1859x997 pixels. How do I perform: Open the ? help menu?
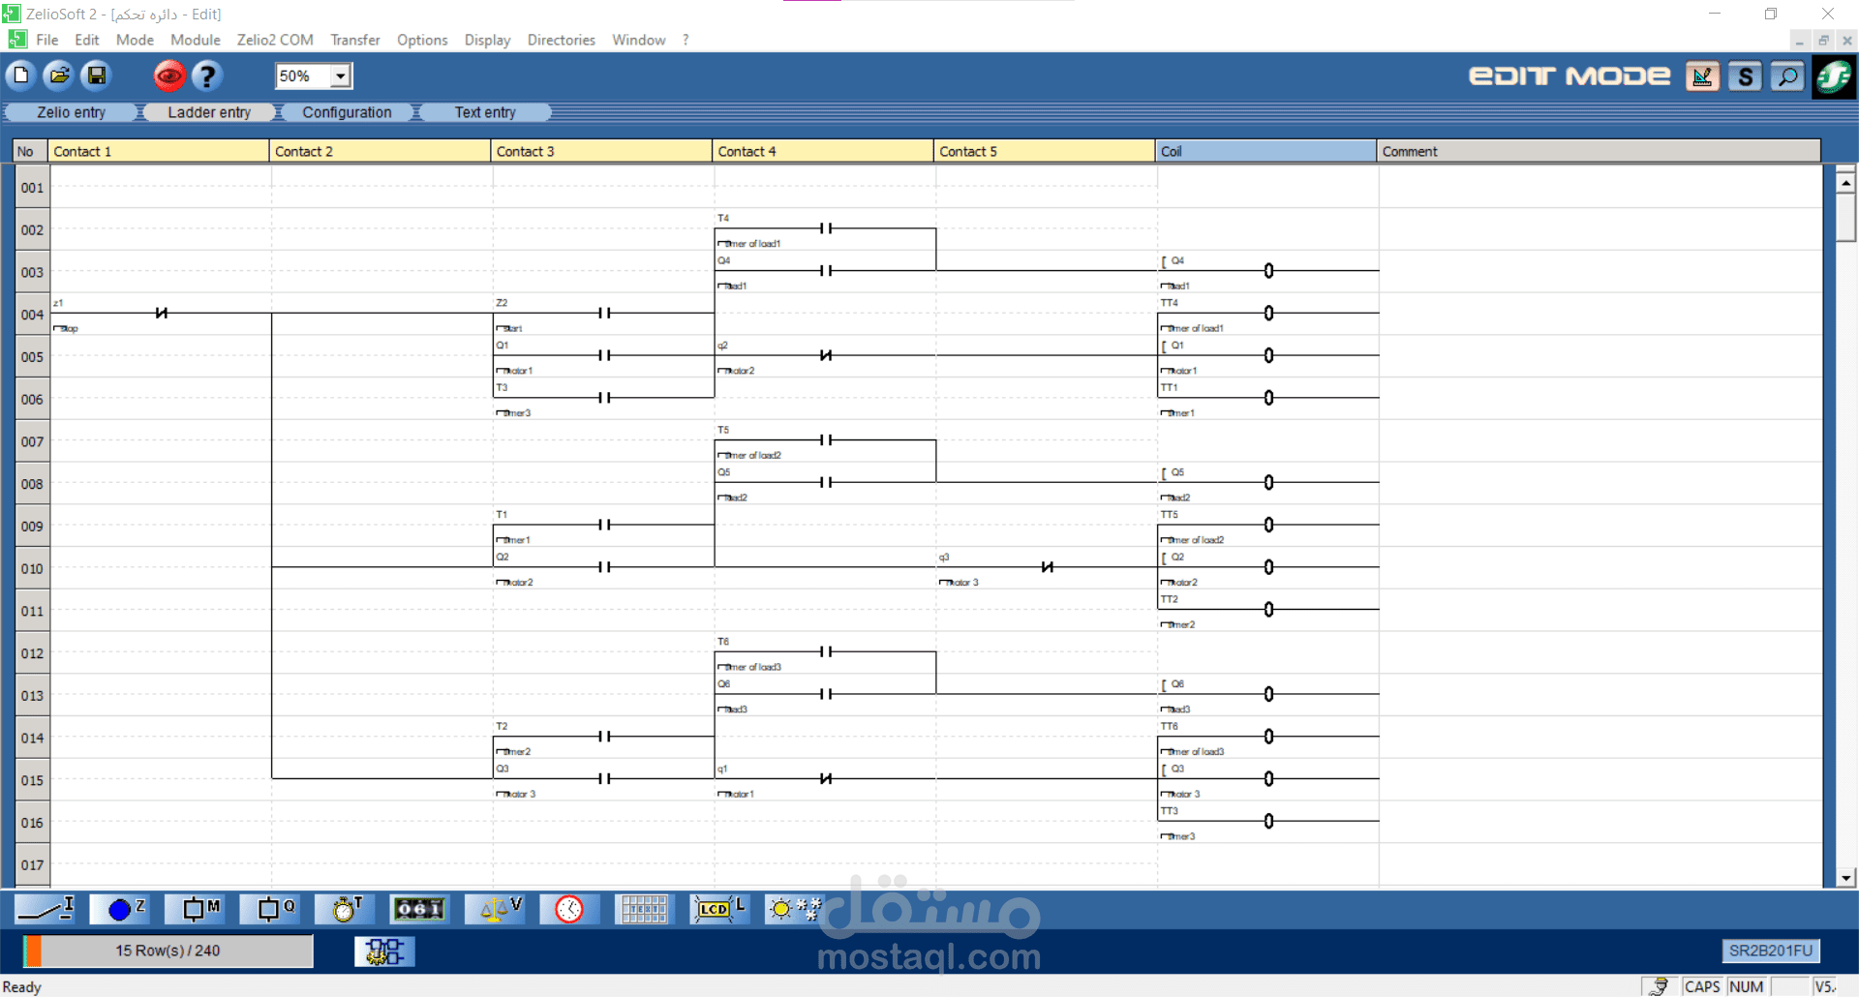(x=686, y=40)
